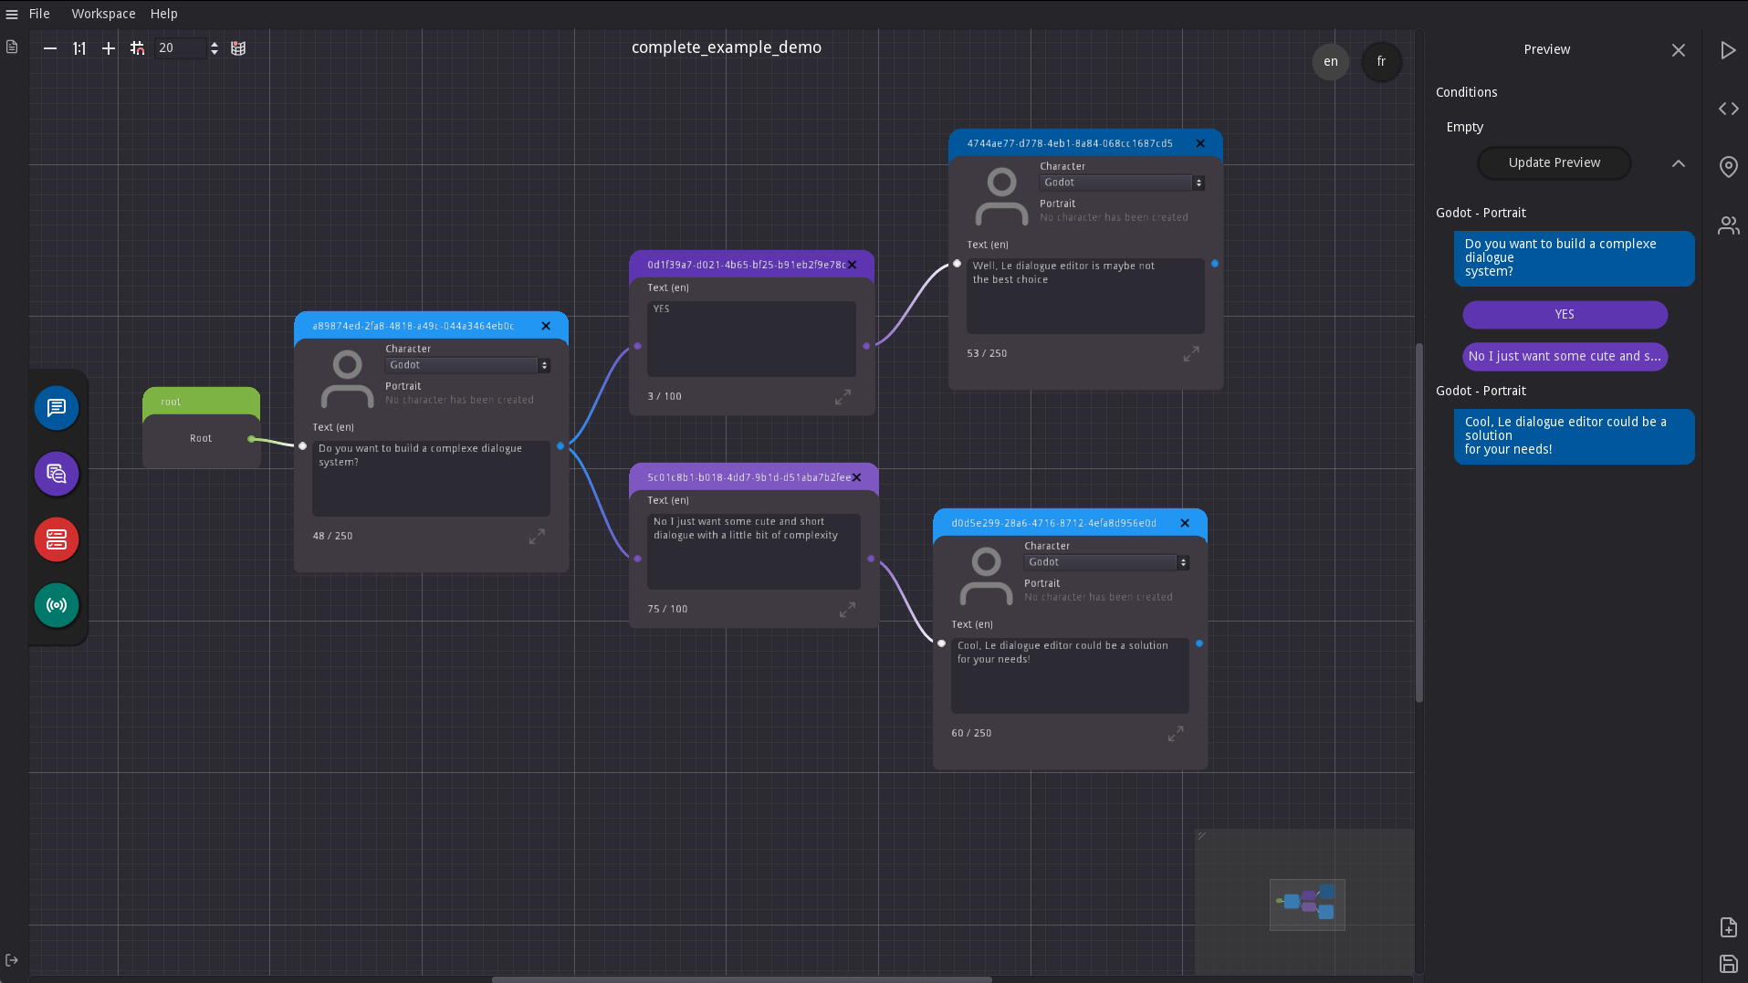This screenshot has width=1748, height=983.
Task: Collapse the conditions section chevron
Action: [x=1679, y=163]
